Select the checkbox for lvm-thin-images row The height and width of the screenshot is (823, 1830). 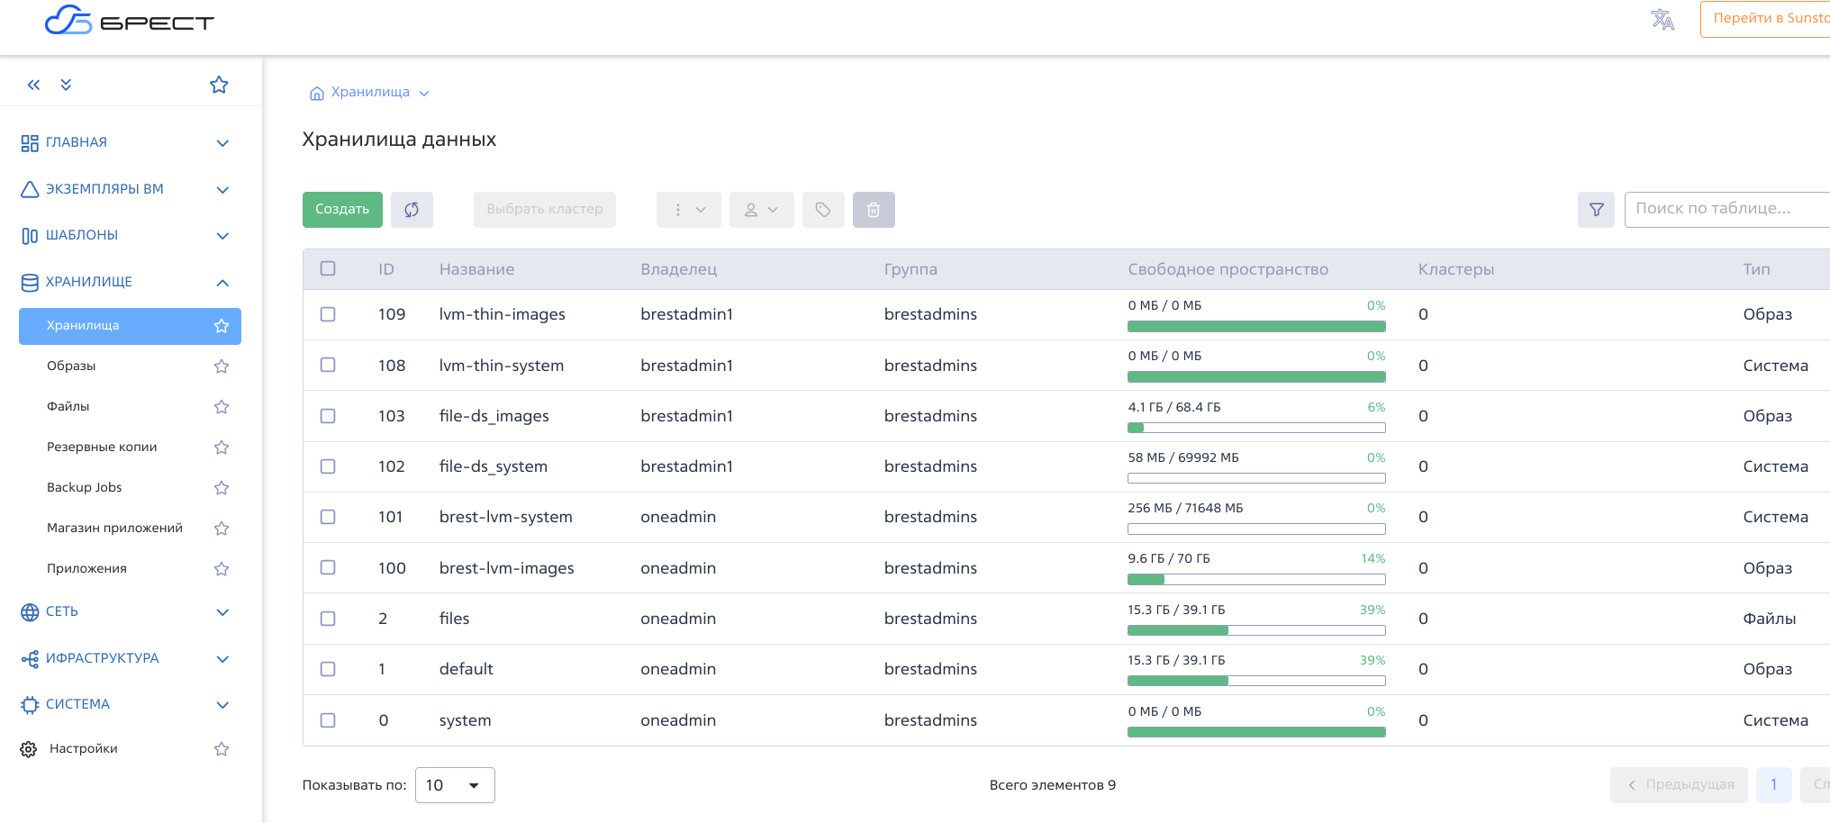point(328,314)
